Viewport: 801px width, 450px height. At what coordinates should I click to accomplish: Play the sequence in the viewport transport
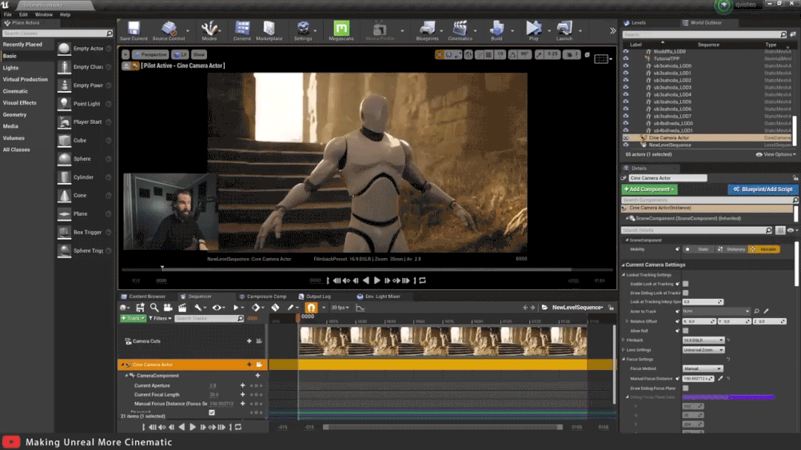377,281
